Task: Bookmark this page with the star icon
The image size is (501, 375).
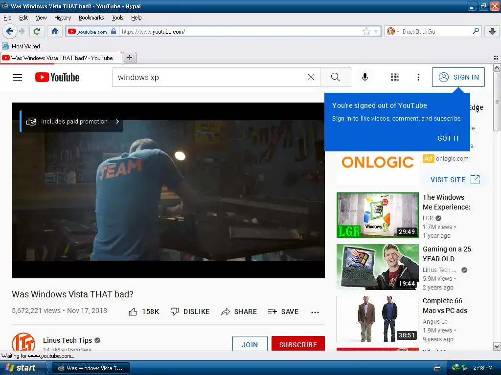Action: (366, 31)
